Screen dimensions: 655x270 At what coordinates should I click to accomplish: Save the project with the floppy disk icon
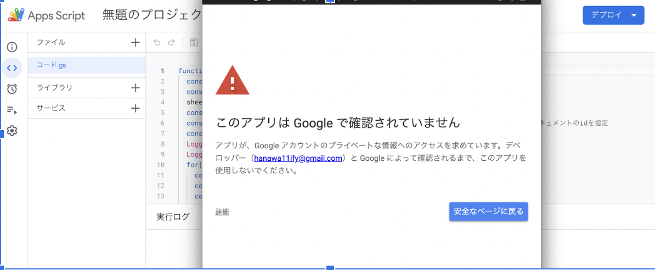(194, 42)
